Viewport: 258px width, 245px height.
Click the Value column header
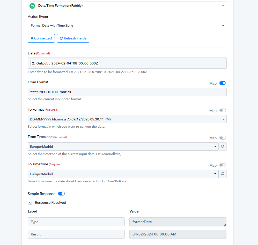(134, 211)
